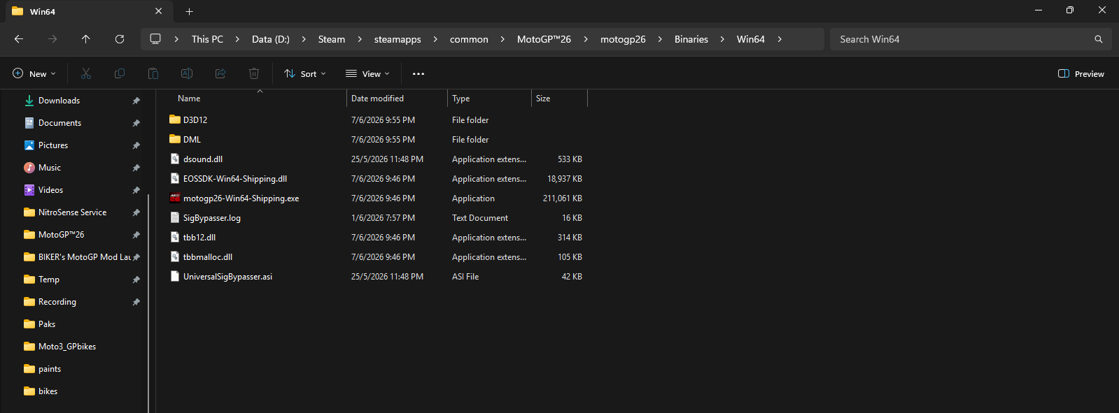
Task: Navigate to steamapps breadcrumb
Action: (x=397, y=39)
